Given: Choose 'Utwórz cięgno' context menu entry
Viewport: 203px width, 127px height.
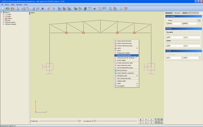Looking at the screenshot, I should coord(126,60).
